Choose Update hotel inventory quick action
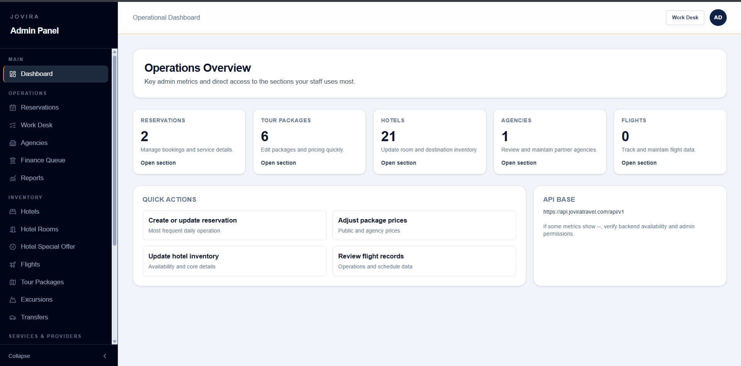This screenshot has height=366, width=741. point(235,261)
